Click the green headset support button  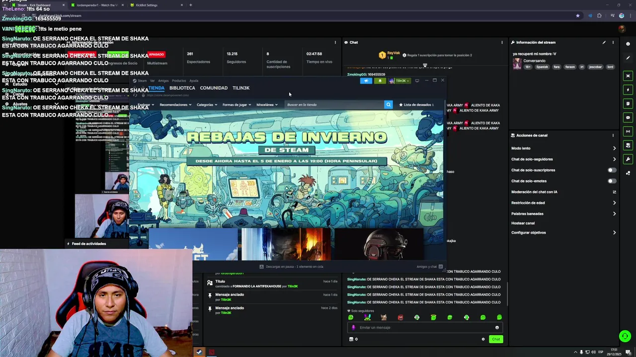point(625,336)
